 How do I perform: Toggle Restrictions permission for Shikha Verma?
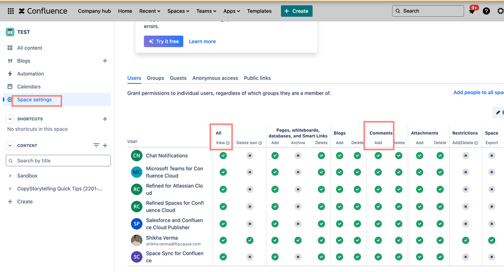(x=466, y=240)
